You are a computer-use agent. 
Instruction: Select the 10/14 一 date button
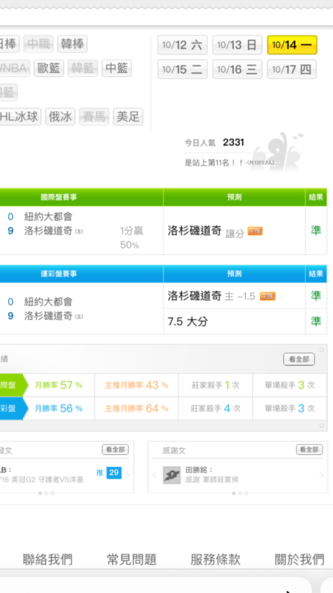tap(292, 45)
